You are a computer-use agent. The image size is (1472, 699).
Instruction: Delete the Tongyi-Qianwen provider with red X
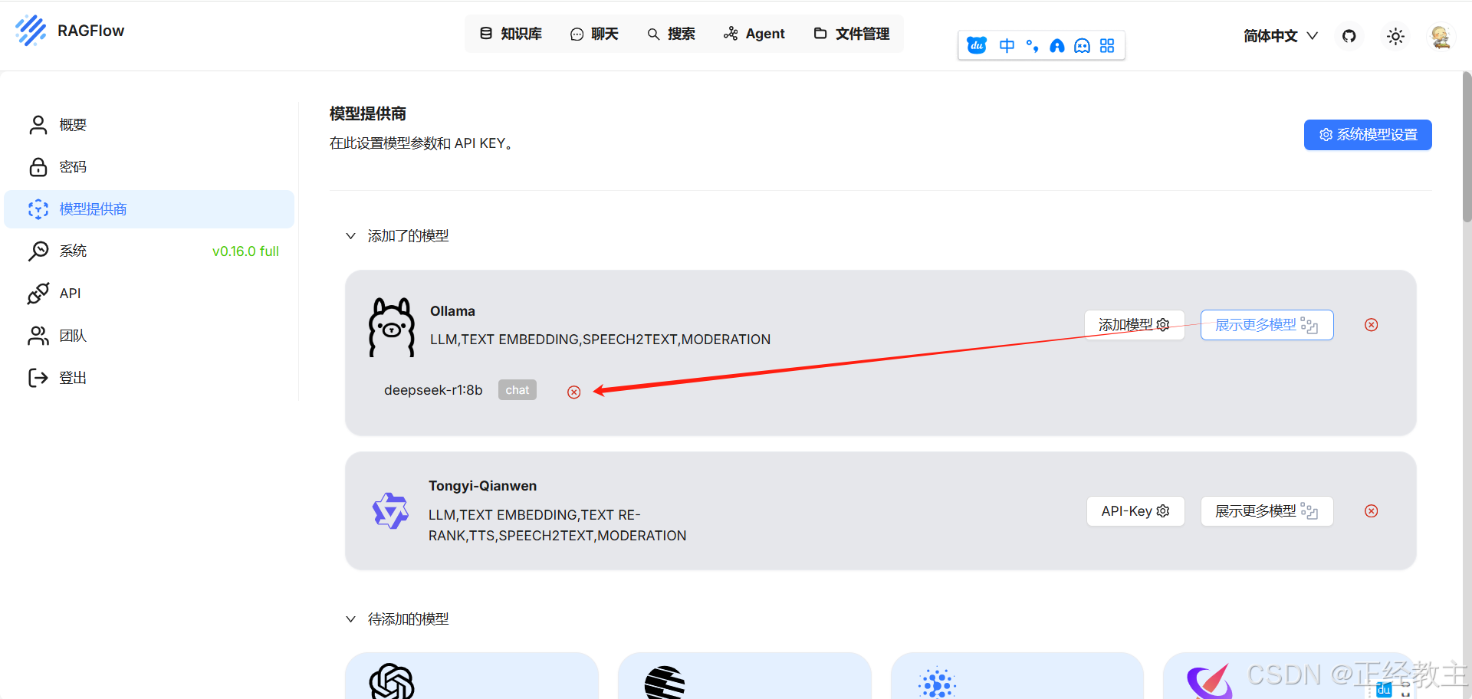pyautogui.click(x=1372, y=511)
